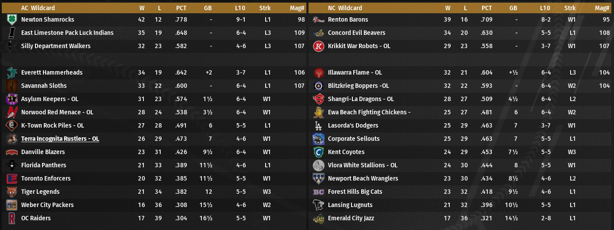This screenshot has height=230, width=614.
Task: Click the Emerald City Jazz logo
Action: pos(318,219)
